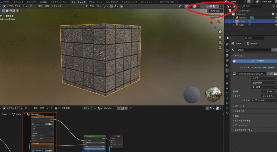Open the Object Data green triangle tab
The image size is (277, 152).
(227, 108)
